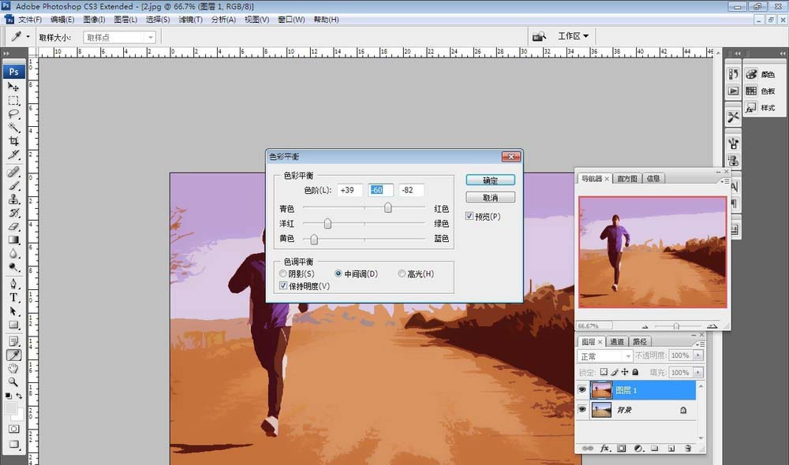Image resolution: width=789 pixels, height=465 pixels.
Task: Open the 正常 blend mode dropdown
Action: (x=605, y=356)
